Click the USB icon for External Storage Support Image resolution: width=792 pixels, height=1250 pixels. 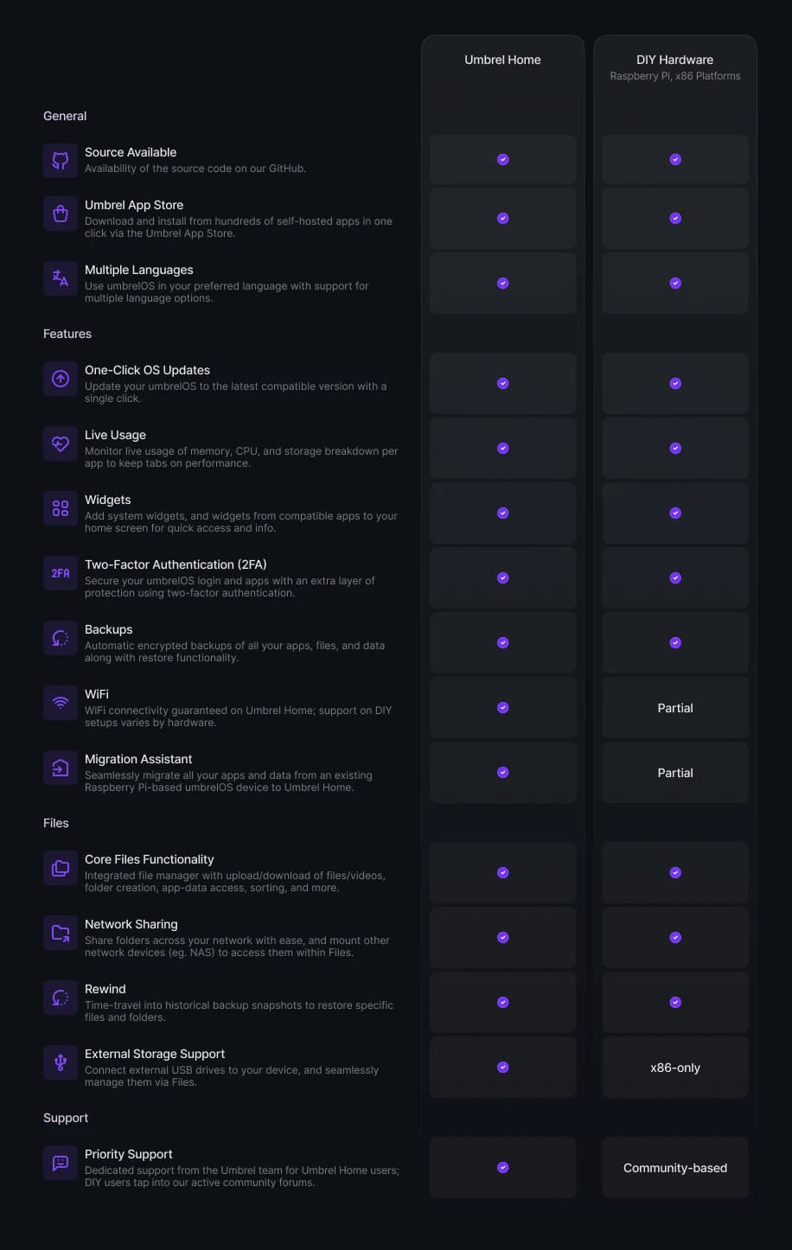61,1062
